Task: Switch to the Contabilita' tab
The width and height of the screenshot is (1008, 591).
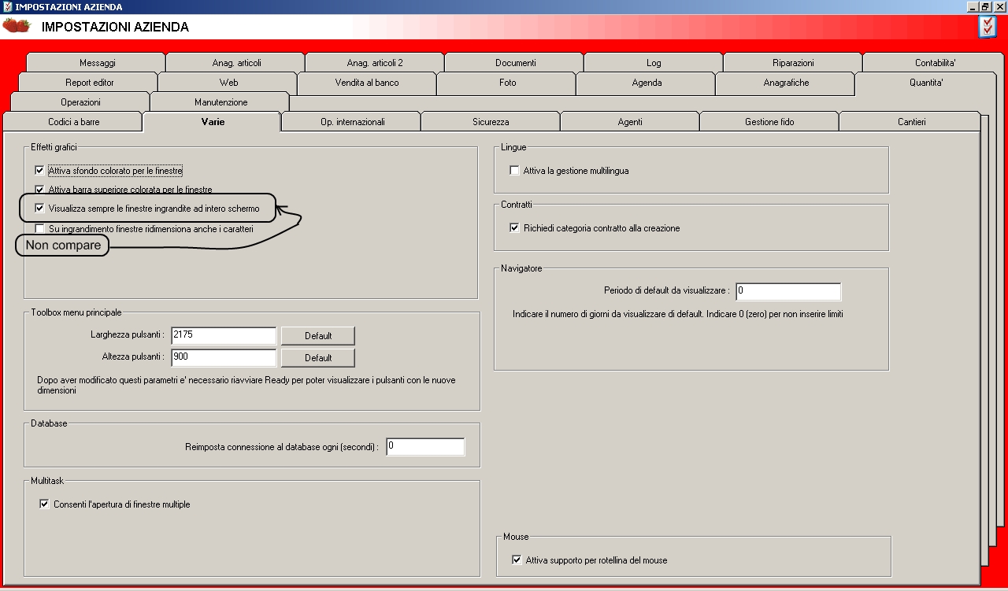Action: [x=935, y=63]
